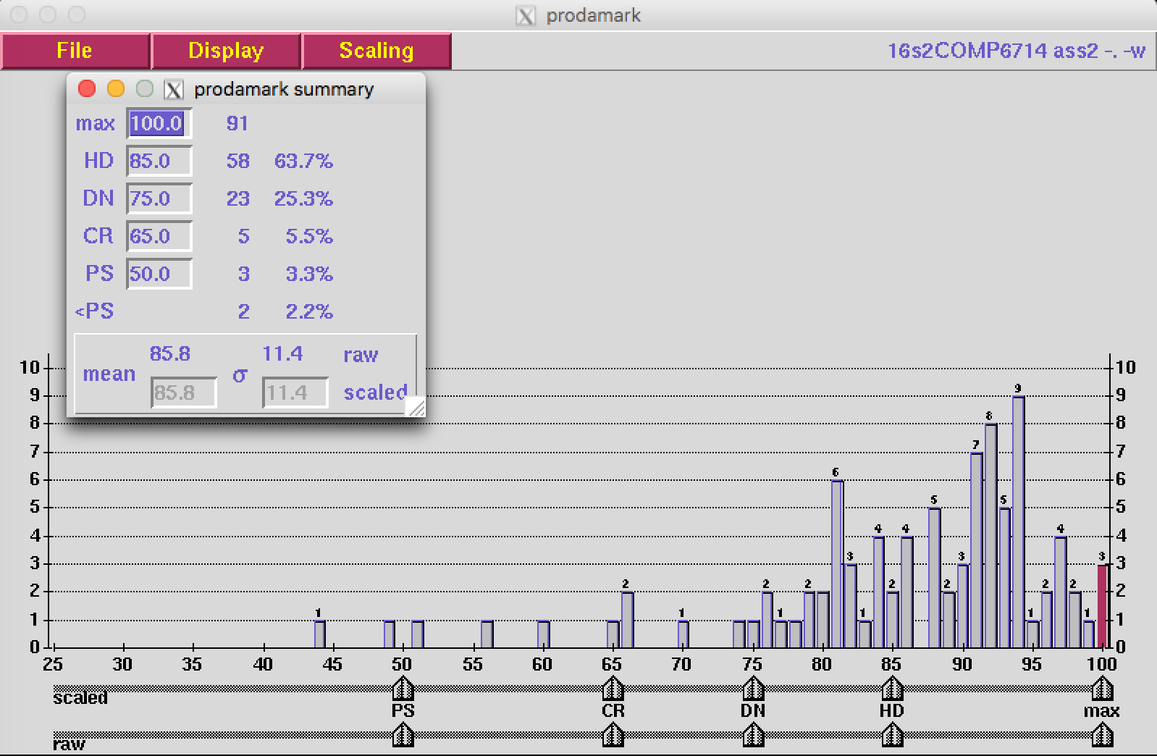The height and width of the screenshot is (756, 1157).
Task: Click the DN threshold input field
Action: tap(159, 199)
